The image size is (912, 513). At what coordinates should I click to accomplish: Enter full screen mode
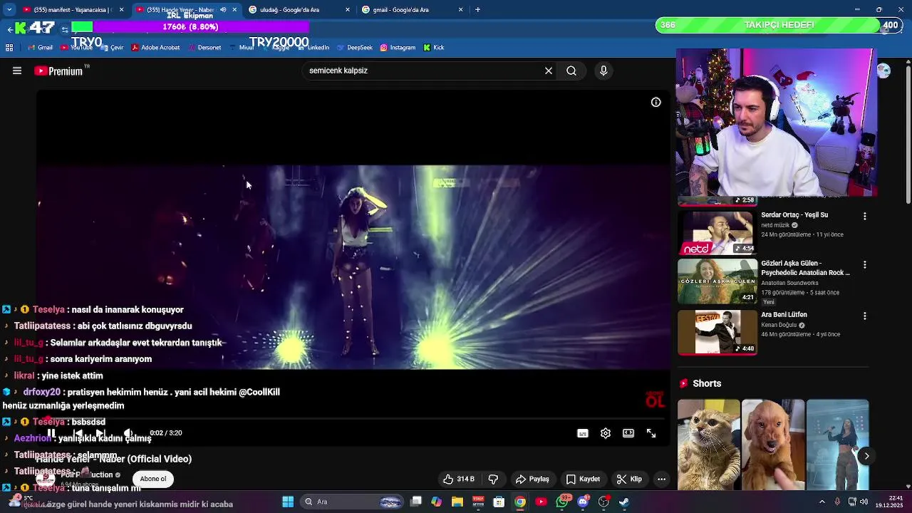tap(651, 433)
